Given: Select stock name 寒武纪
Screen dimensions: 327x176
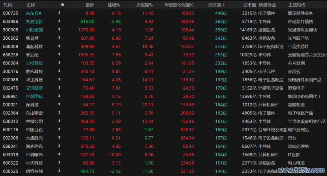Looking at the screenshot, I should click(x=32, y=55).
